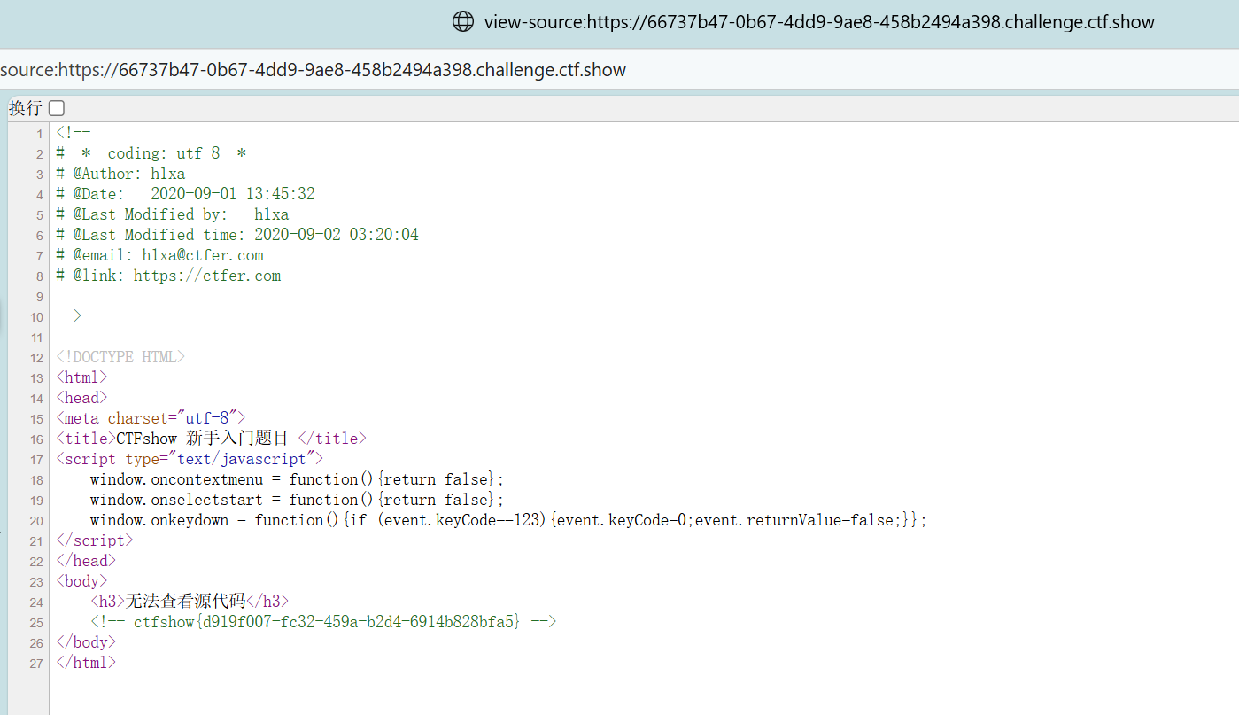Click the closing </script> tag
This screenshot has height=715, width=1239.
click(x=95, y=540)
